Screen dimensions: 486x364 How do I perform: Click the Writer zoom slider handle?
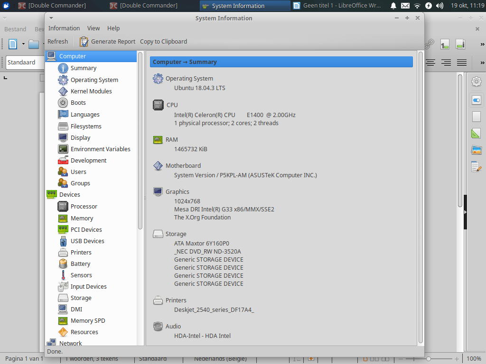[429, 359]
